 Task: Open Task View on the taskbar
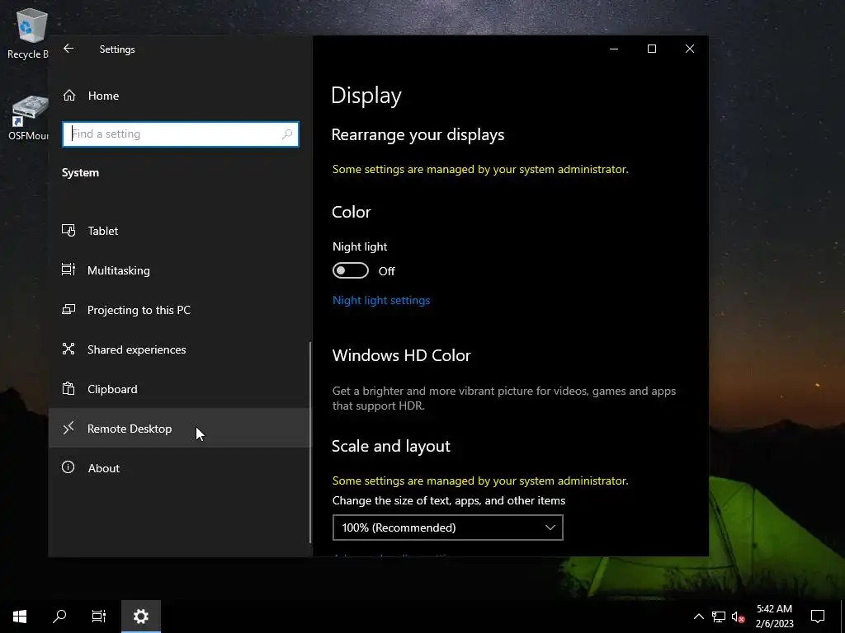coord(99,617)
